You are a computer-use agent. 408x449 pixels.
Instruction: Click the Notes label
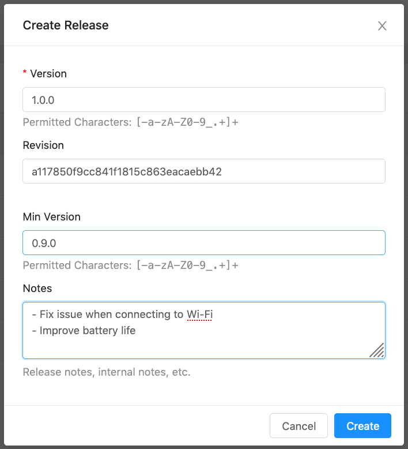(37, 288)
